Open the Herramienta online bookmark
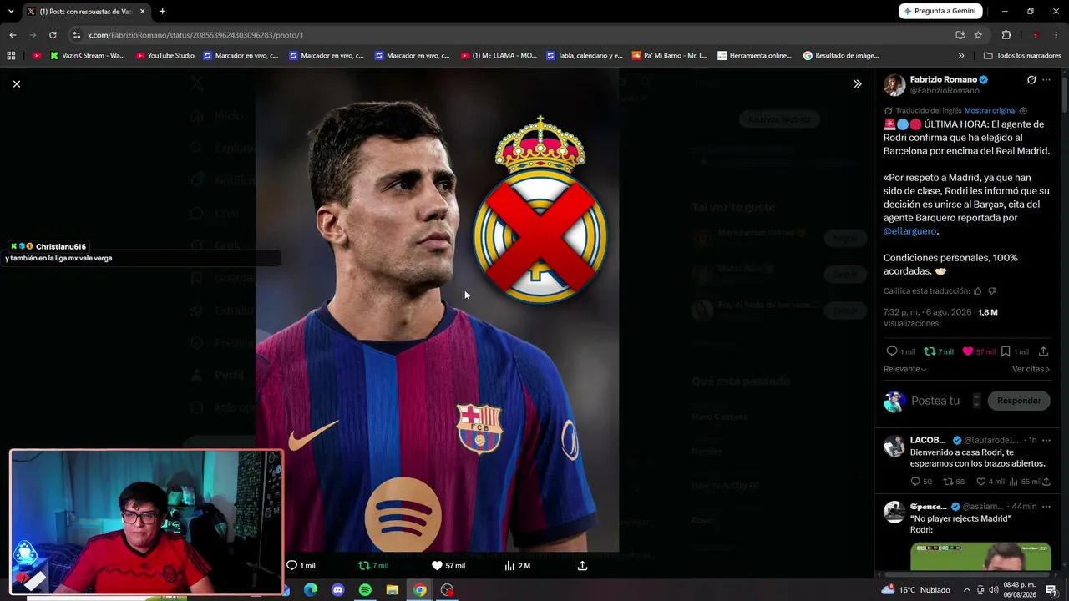This screenshot has height=601, width=1069. tap(754, 56)
